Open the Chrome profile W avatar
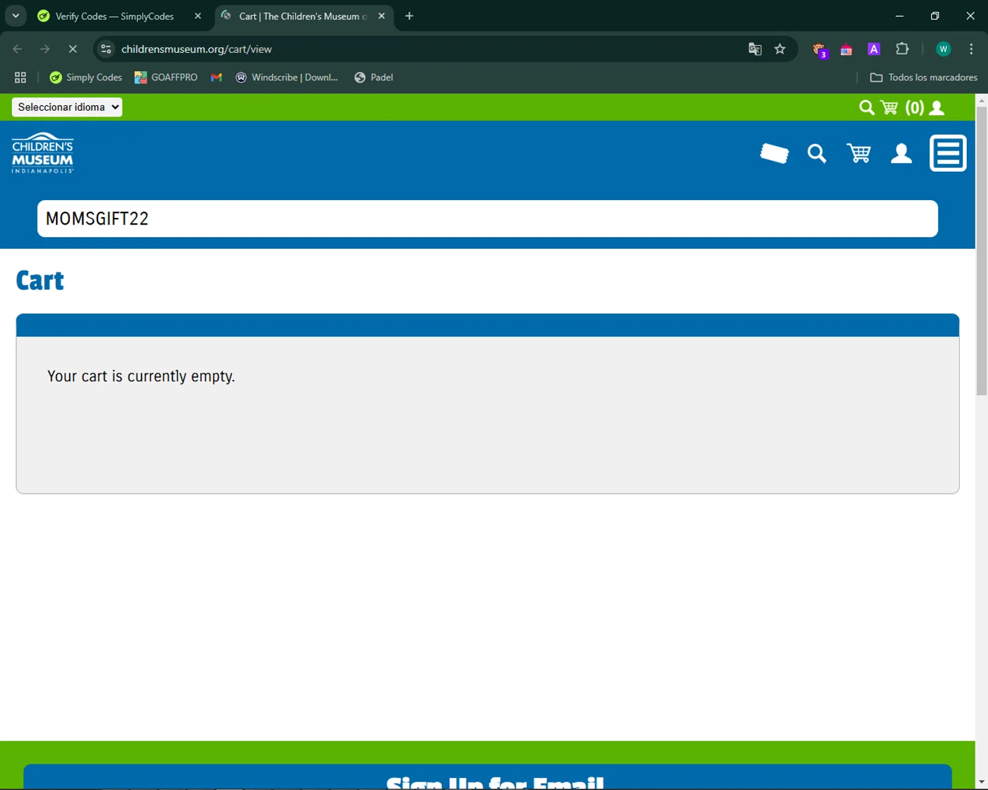988x790 pixels. [943, 49]
